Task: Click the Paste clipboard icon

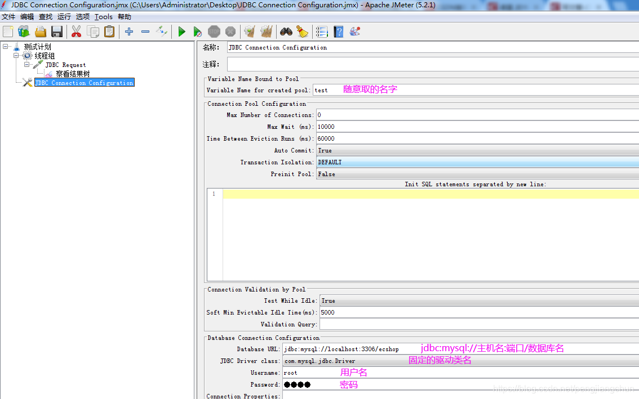Action: click(109, 32)
